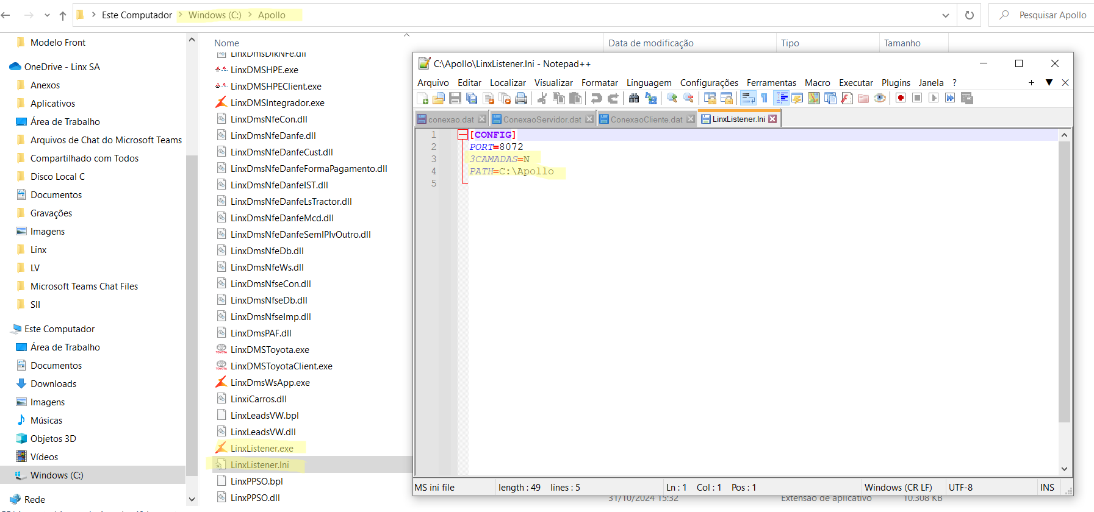Click the Windows (C:) breadcrumb
Screen dimensions: 1094x512
[215, 15]
